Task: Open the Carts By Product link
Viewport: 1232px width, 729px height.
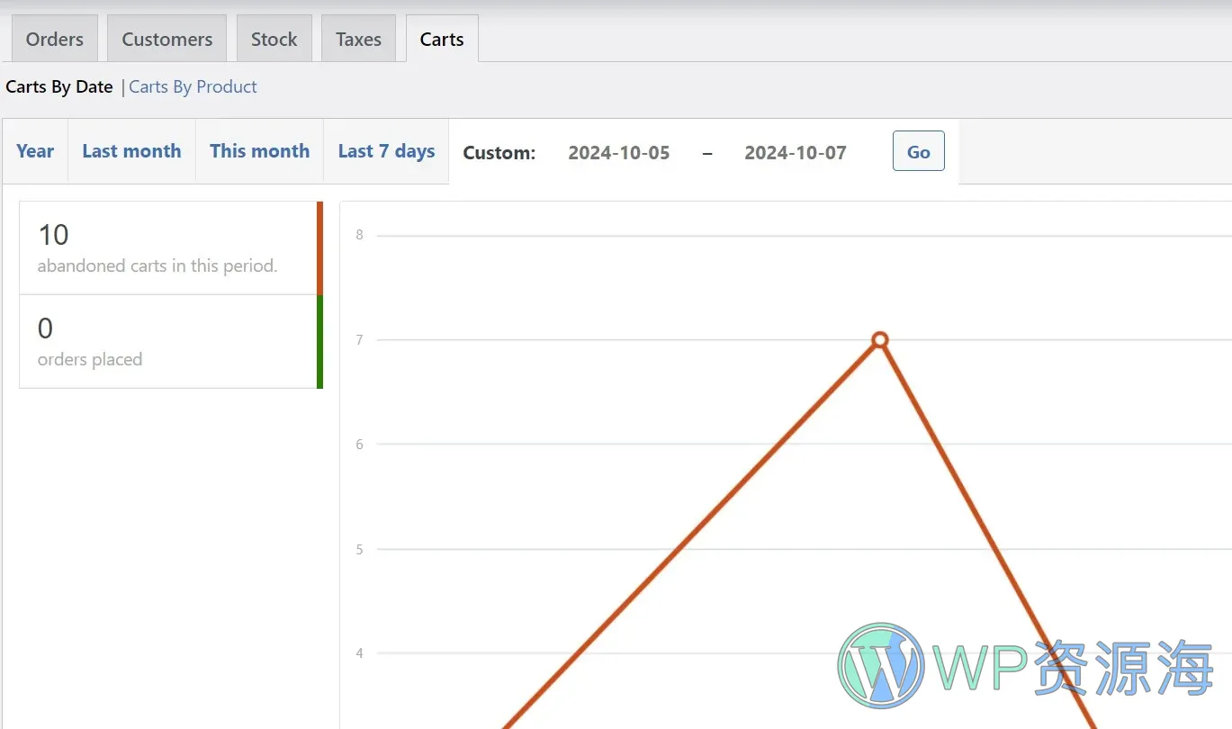Action: coord(193,86)
